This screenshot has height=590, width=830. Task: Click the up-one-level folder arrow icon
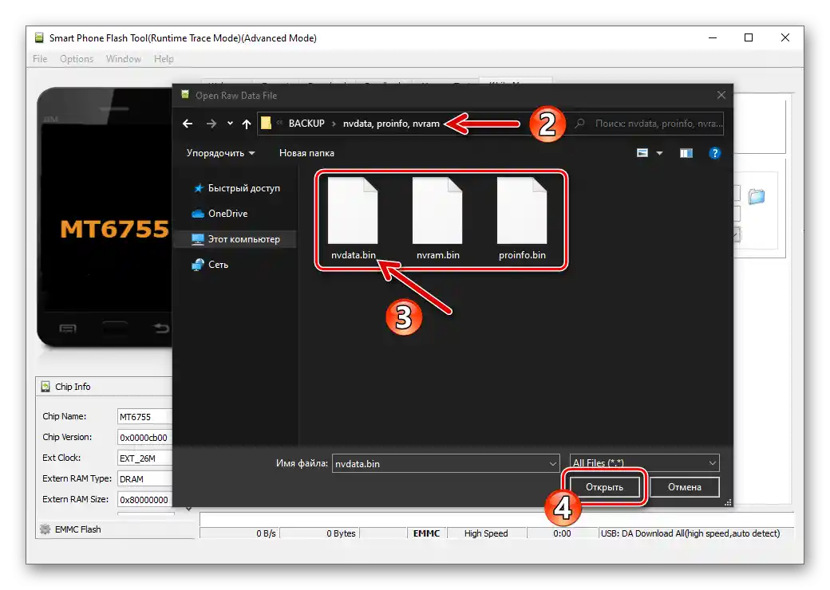247,124
